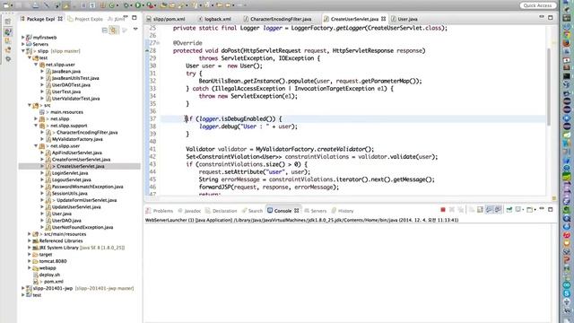This screenshot has height=323, width=574.
Task: Select pom.xml in the slipp project
Action: (54, 281)
